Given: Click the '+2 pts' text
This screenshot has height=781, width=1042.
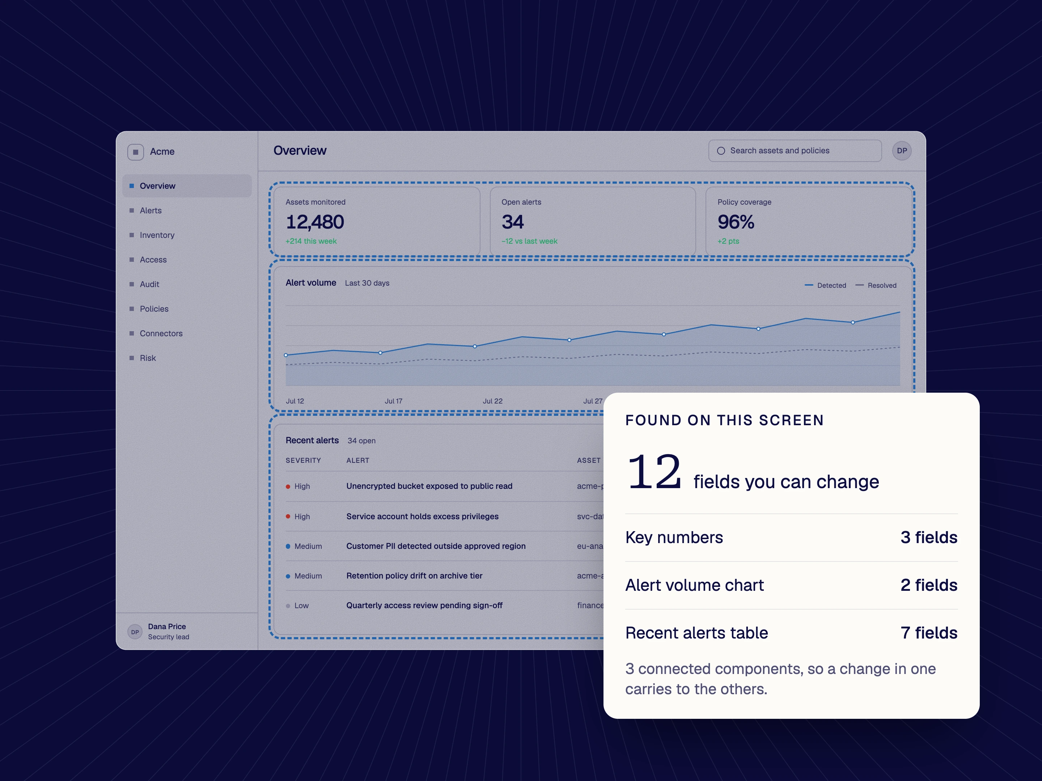Looking at the screenshot, I should tap(728, 241).
